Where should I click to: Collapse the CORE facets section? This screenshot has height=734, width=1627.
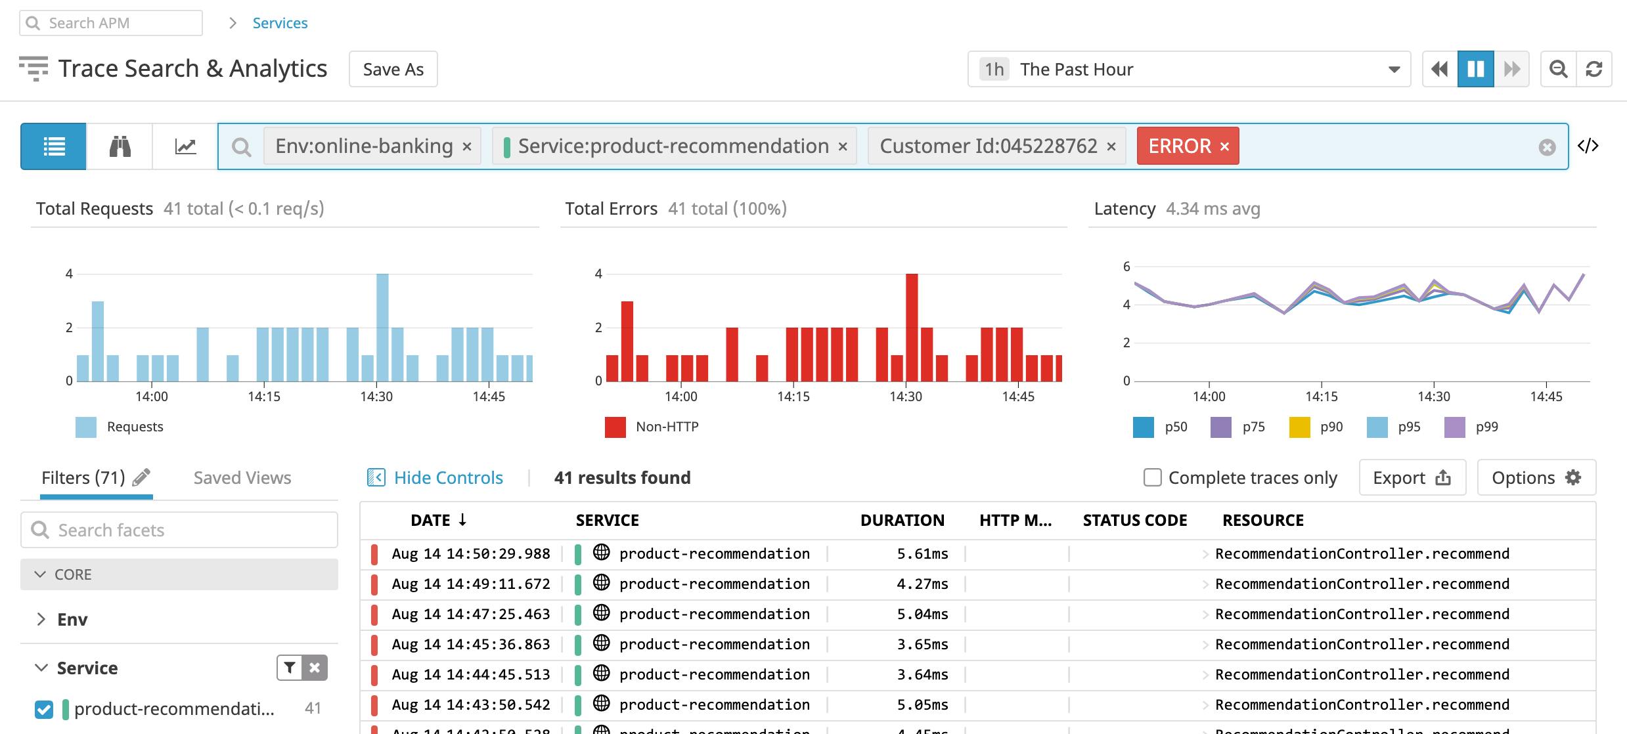point(41,574)
